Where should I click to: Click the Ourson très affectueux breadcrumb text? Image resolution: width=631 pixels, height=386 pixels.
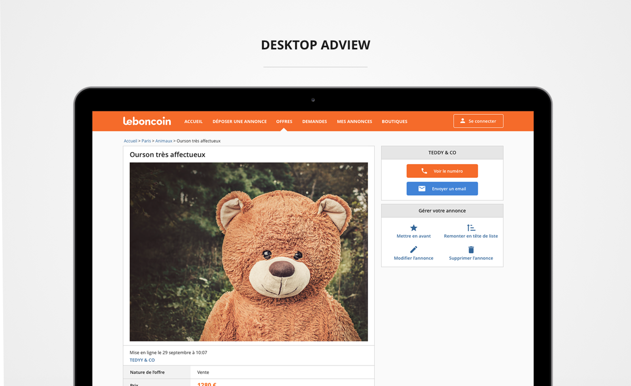tap(199, 141)
